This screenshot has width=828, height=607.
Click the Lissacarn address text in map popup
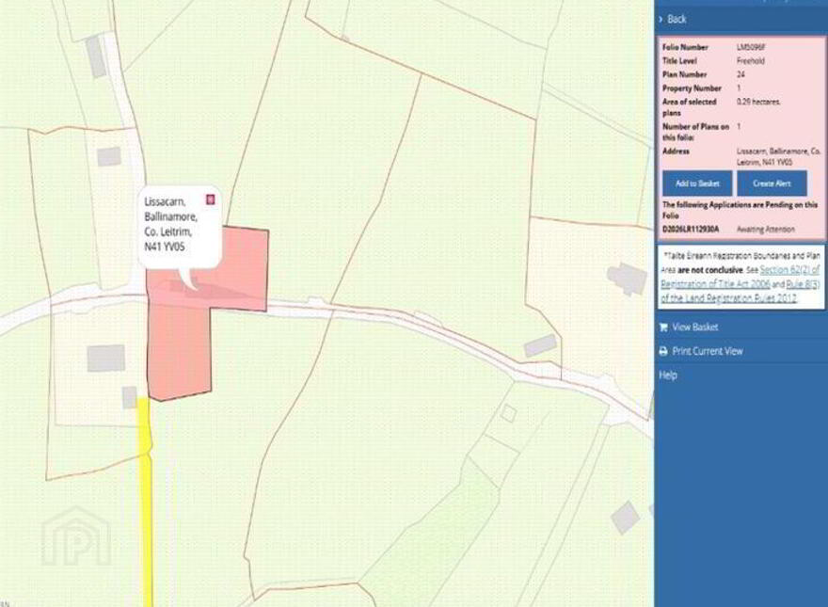(170, 224)
